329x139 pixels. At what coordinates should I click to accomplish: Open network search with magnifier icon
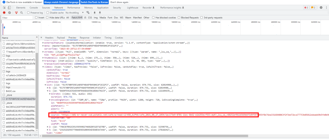pyautogui.click(x=21, y=13)
